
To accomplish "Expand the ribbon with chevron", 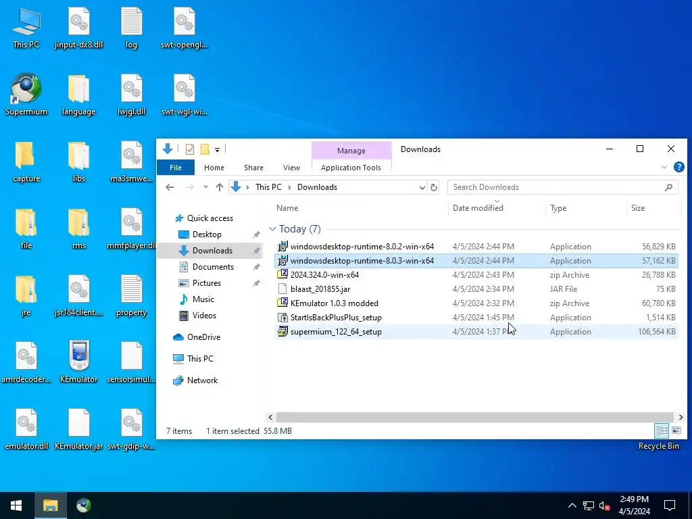I will [x=664, y=168].
